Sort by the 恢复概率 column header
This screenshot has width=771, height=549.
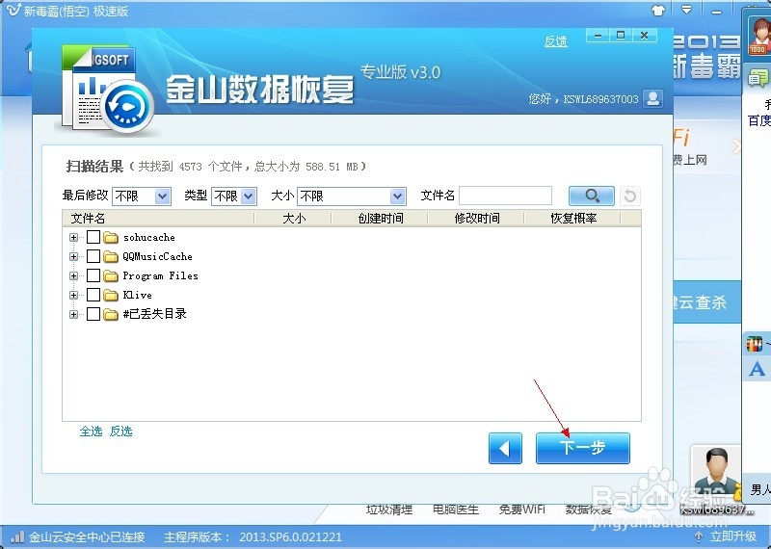[x=573, y=219]
